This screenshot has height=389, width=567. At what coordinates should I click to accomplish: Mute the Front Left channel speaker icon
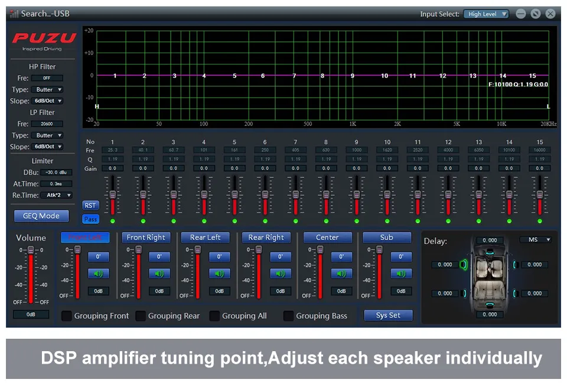point(98,274)
